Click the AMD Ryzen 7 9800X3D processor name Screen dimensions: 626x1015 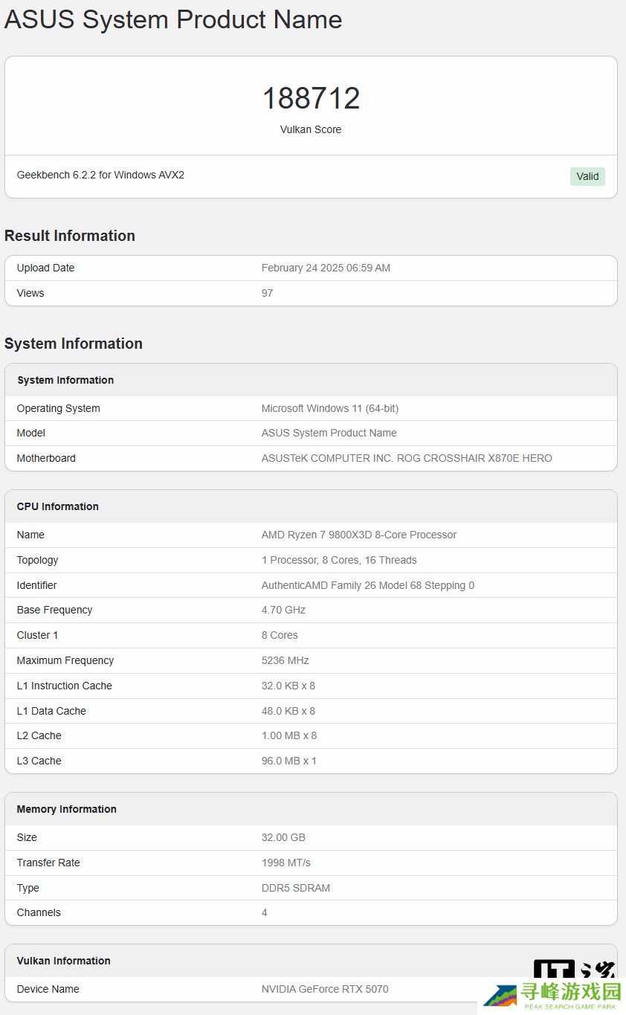[359, 535]
